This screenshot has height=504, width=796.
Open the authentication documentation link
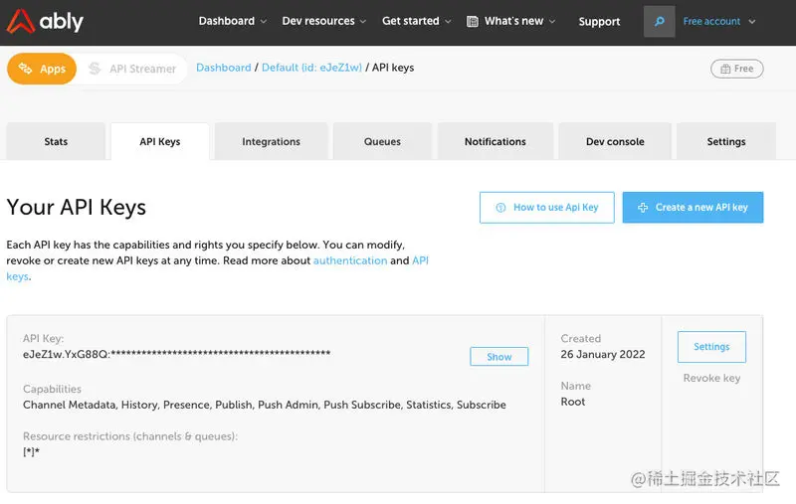[350, 260]
